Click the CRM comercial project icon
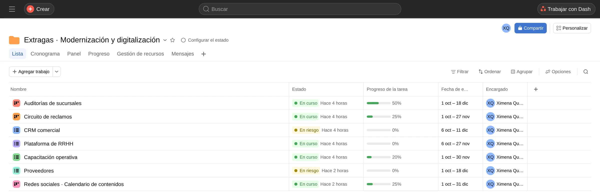The width and height of the screenshot is (600, 195). point(16,130)
